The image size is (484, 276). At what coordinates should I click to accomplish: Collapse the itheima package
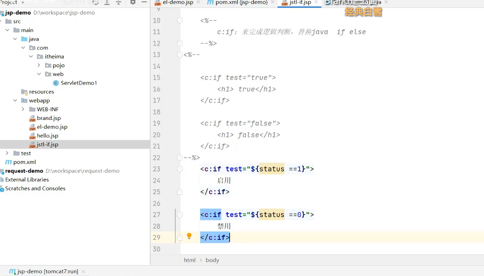click(x=31, y=56)
